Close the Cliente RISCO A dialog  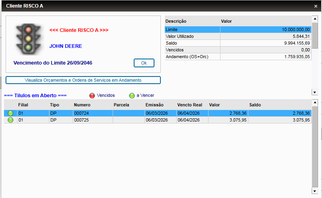(316, 6)
